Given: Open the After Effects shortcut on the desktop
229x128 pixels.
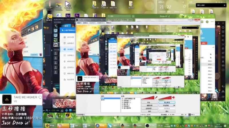Looking at the screenshot, I should (x=68, y=15).
